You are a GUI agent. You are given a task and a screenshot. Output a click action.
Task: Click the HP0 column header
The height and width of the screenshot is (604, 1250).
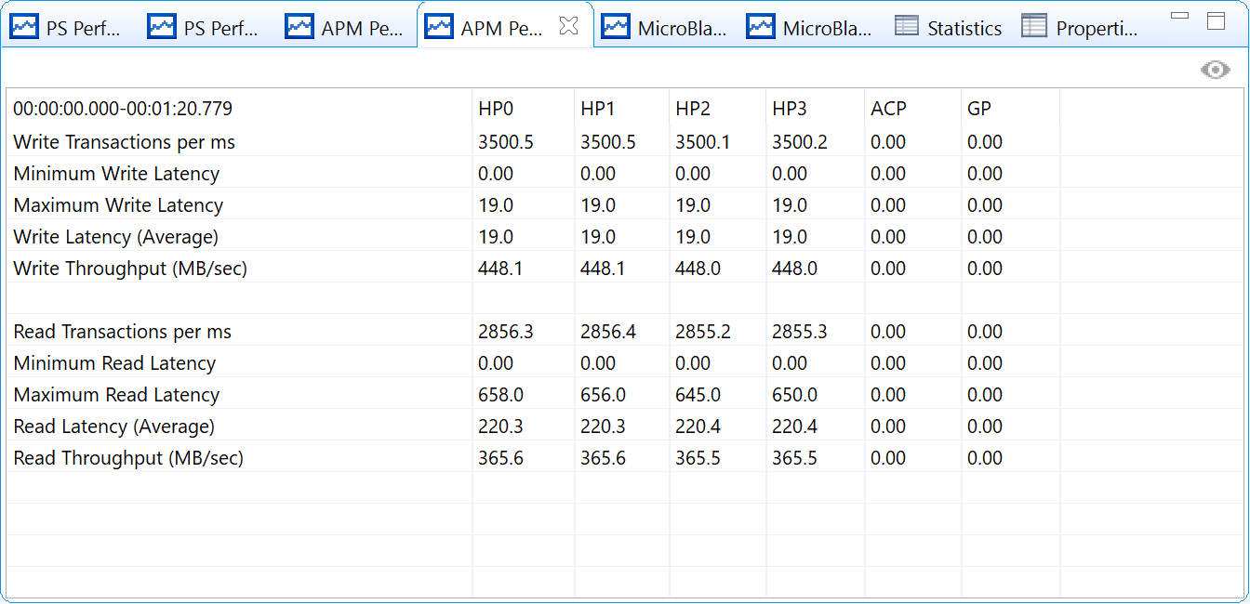pyautogui.click(x=496, y=109)
